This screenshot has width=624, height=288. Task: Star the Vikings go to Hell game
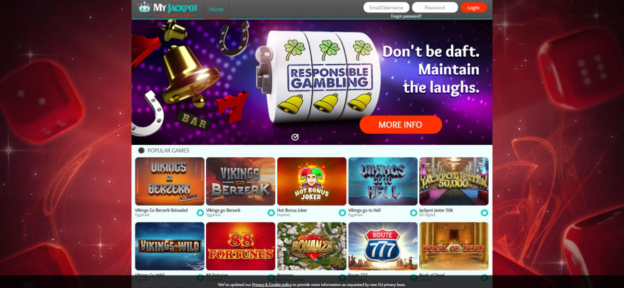(x=413, y=213)
